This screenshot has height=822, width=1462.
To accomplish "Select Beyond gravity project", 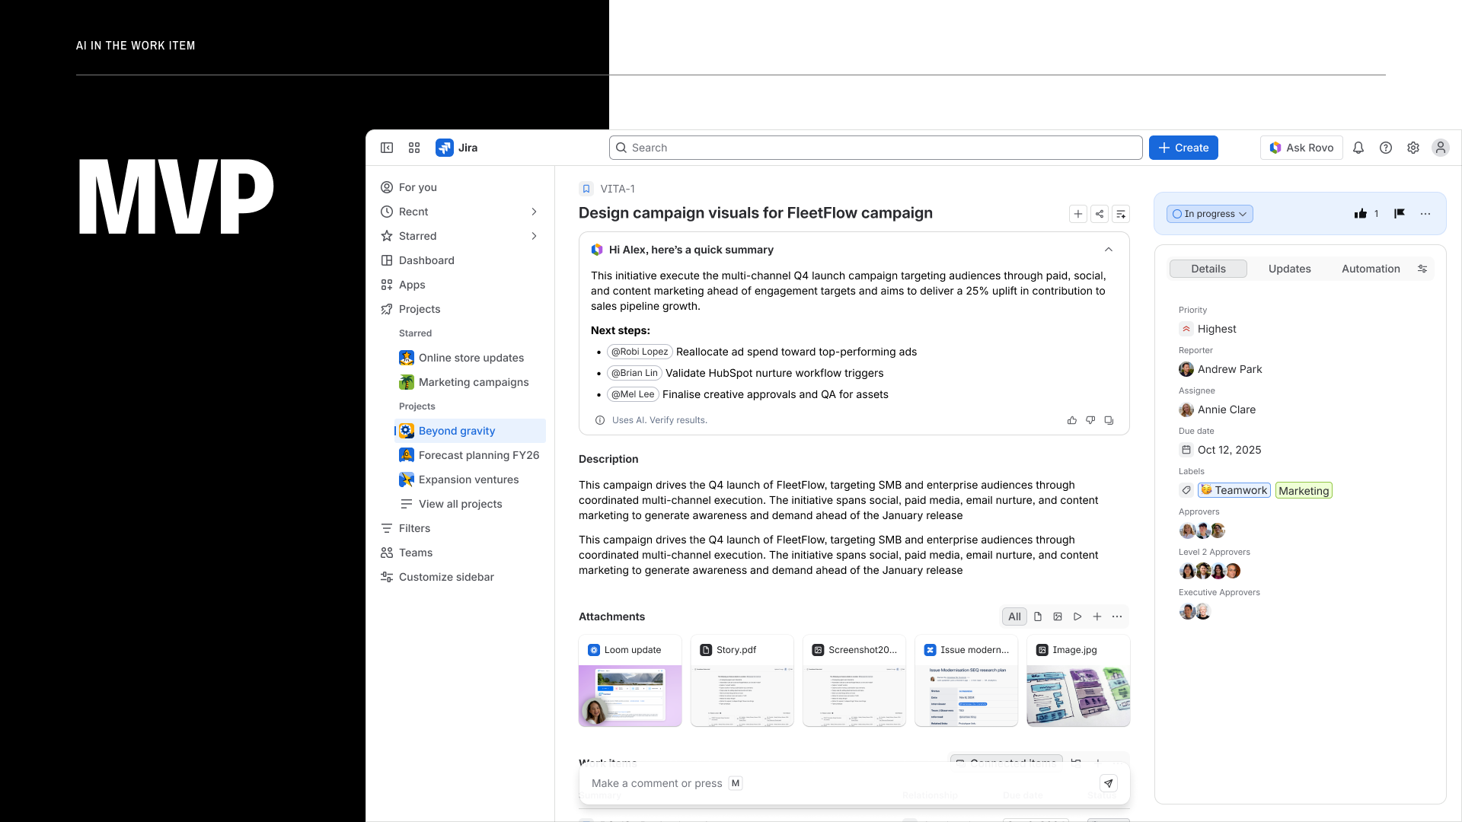I will [x=471, y=431].
